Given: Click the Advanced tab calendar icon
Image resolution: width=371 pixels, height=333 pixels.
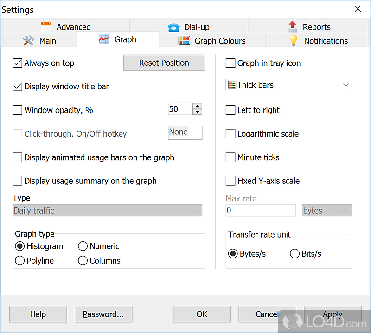Looking at the screenshot, I should coord(46,26).
